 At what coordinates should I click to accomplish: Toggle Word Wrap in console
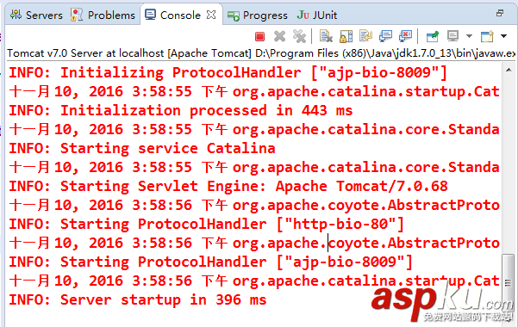pos(365,36)
